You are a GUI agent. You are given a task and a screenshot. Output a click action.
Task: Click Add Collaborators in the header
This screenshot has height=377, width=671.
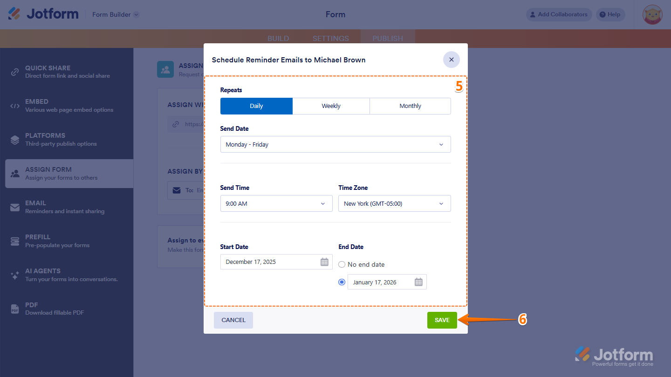(x=558, y=14)
